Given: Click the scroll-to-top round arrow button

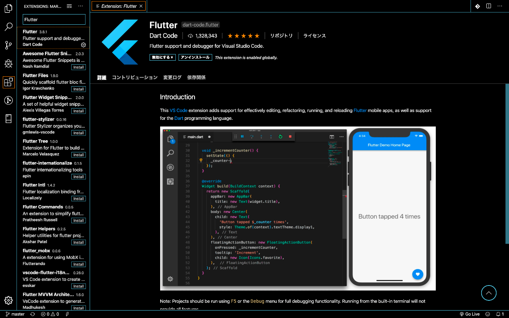Looking at the screenshot, I should (x=489, y=293).
